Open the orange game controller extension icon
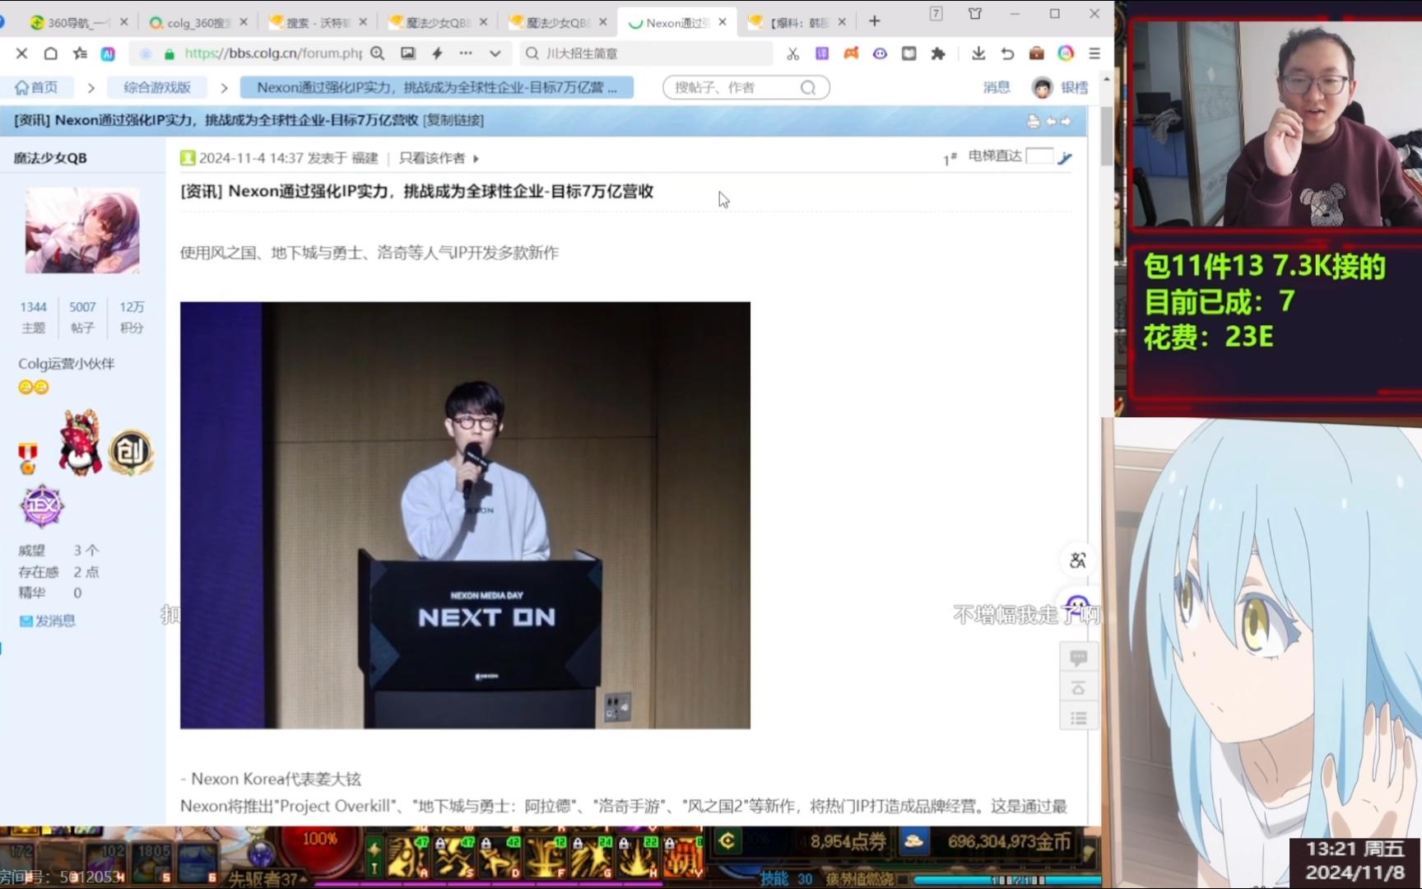1422x889 pixels. 851,54
